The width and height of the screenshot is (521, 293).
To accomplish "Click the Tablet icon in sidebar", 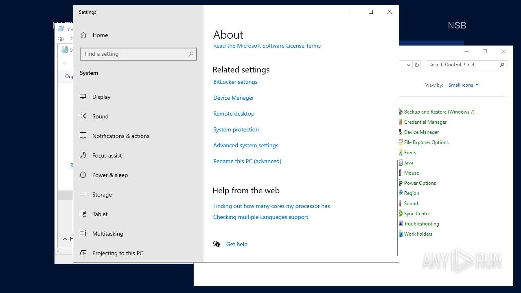I will 83,214.
